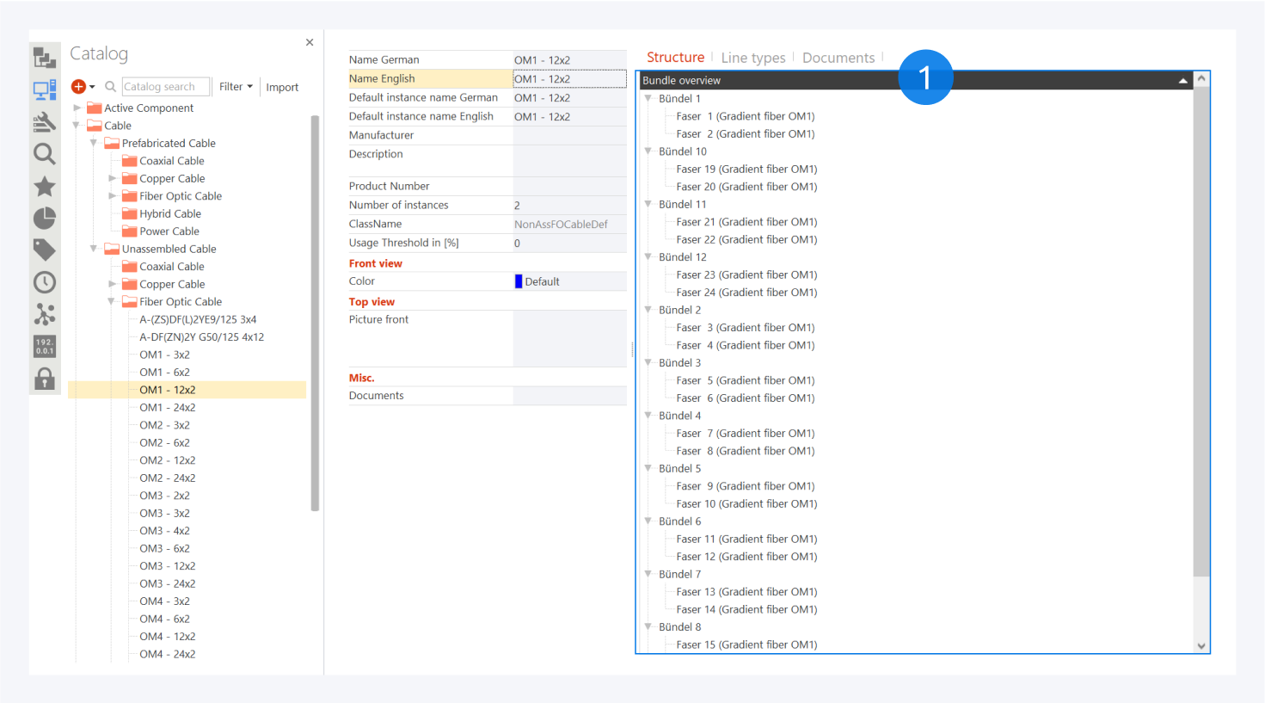Image resolution: width=1265 pixels, height=703 pixels.
Task: Open the clock history sidebar icon
Action: tap(45, 282)
